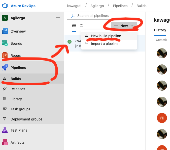The image size is (170, 150).
Task: Click the New build pipeline icon
Action: [86, 36]
